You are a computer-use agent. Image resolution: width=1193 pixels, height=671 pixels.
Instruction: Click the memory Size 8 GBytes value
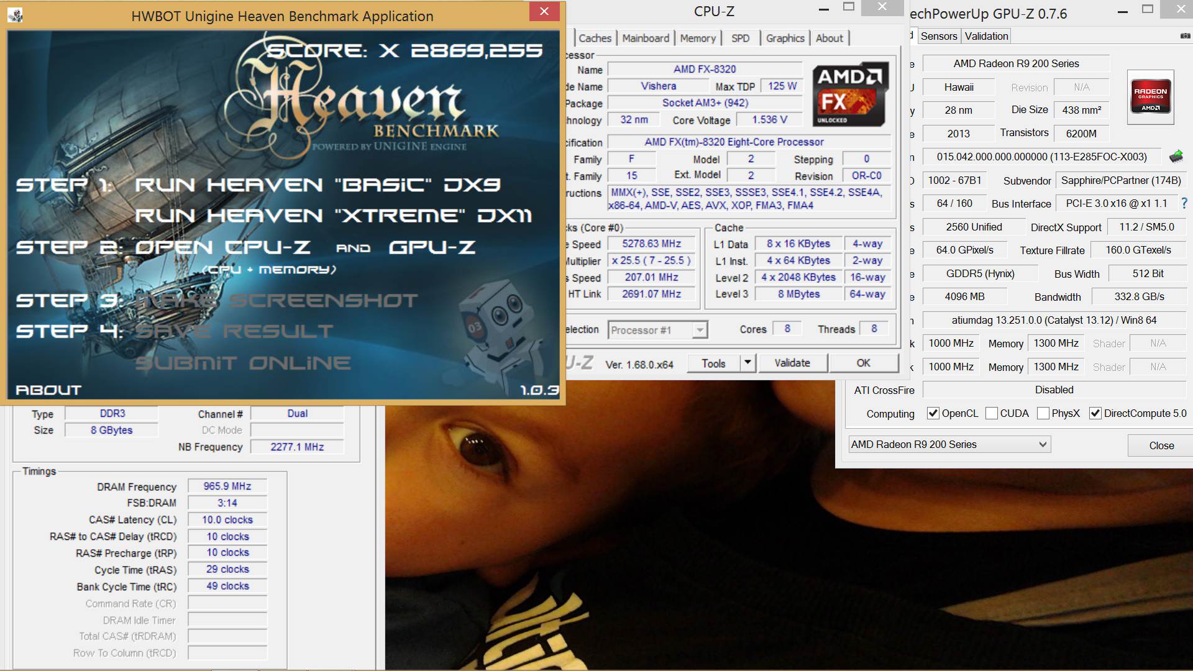(x=111, y=430)
